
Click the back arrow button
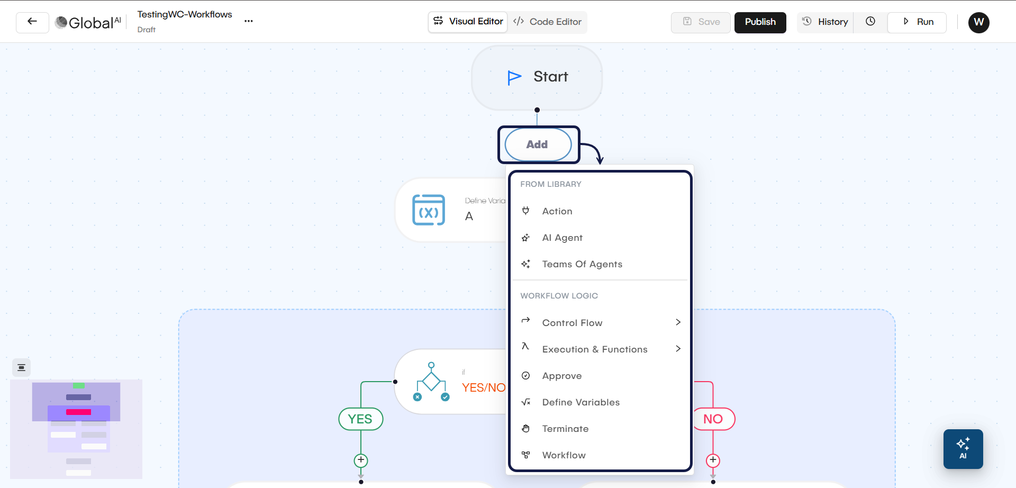(x=32, y=22)
